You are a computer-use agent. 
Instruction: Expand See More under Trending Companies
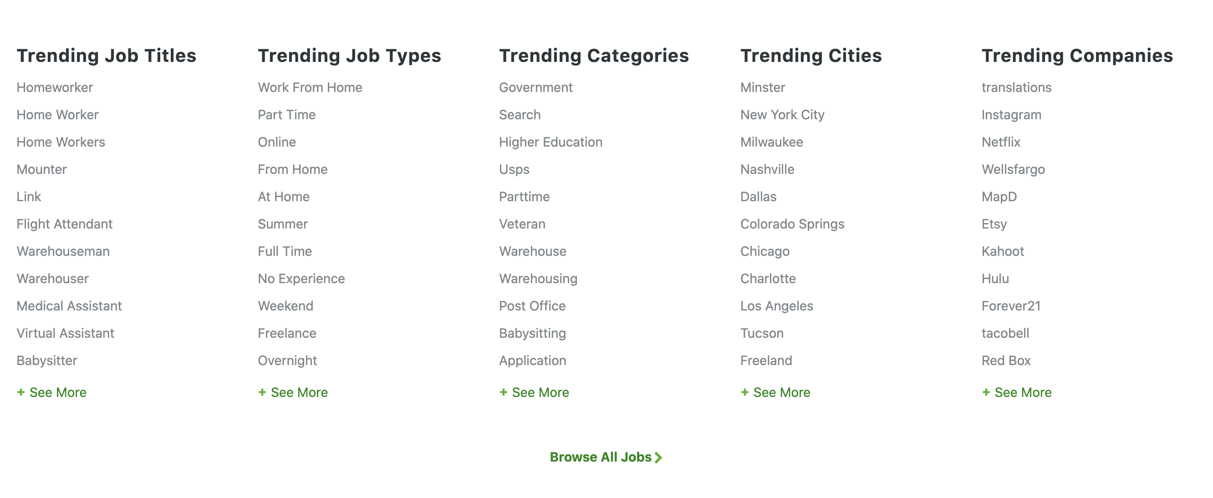tap(1017, 392)
